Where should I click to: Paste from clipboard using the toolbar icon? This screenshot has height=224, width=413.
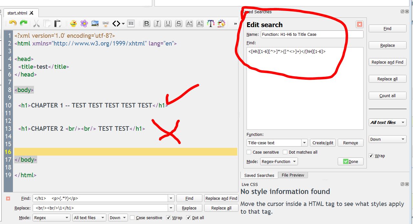[58, 23]
